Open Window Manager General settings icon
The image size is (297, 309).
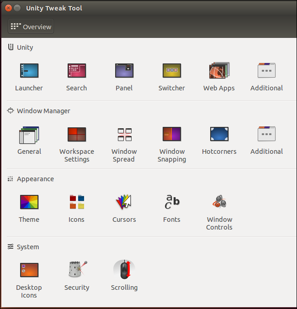click(29, 135)
